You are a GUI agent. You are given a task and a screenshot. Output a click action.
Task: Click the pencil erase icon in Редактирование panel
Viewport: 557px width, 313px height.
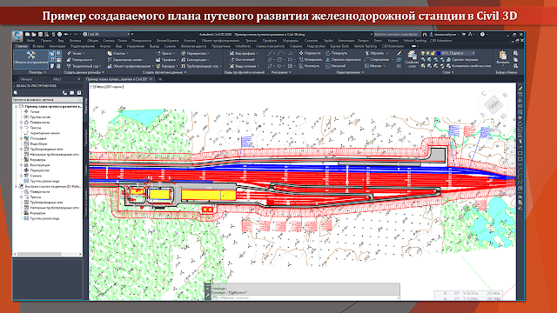tap(399, 53)
